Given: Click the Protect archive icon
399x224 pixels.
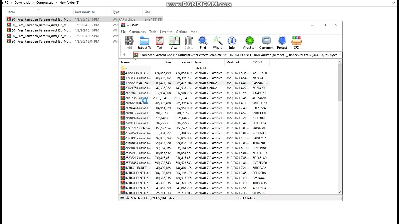Looking at the screenshot, I should [282, 43].
